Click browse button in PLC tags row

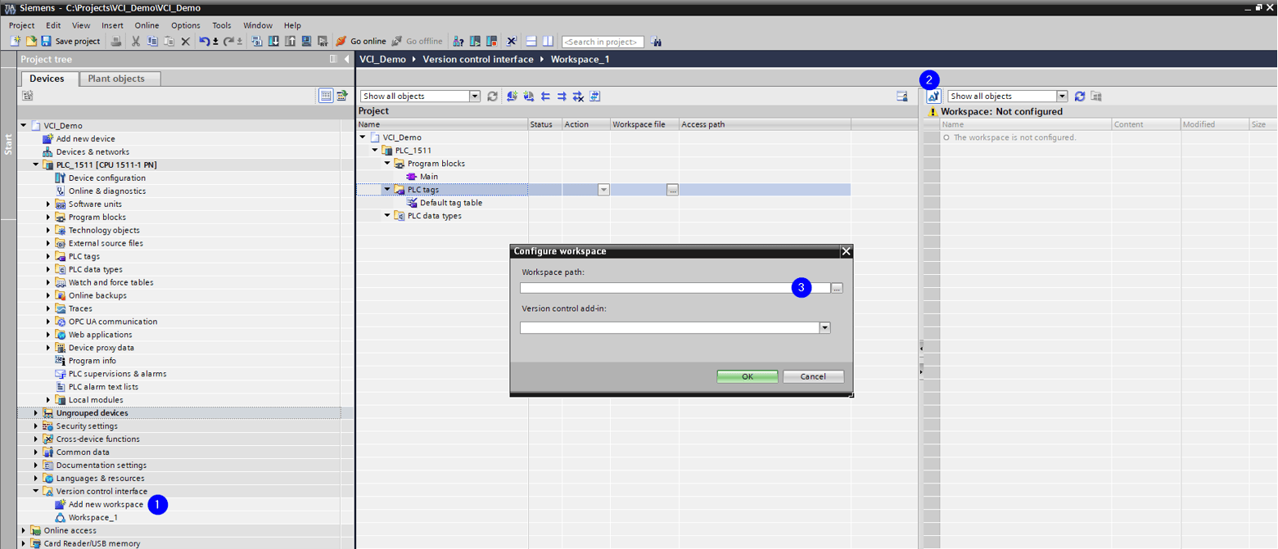click(x=672, y=190)
